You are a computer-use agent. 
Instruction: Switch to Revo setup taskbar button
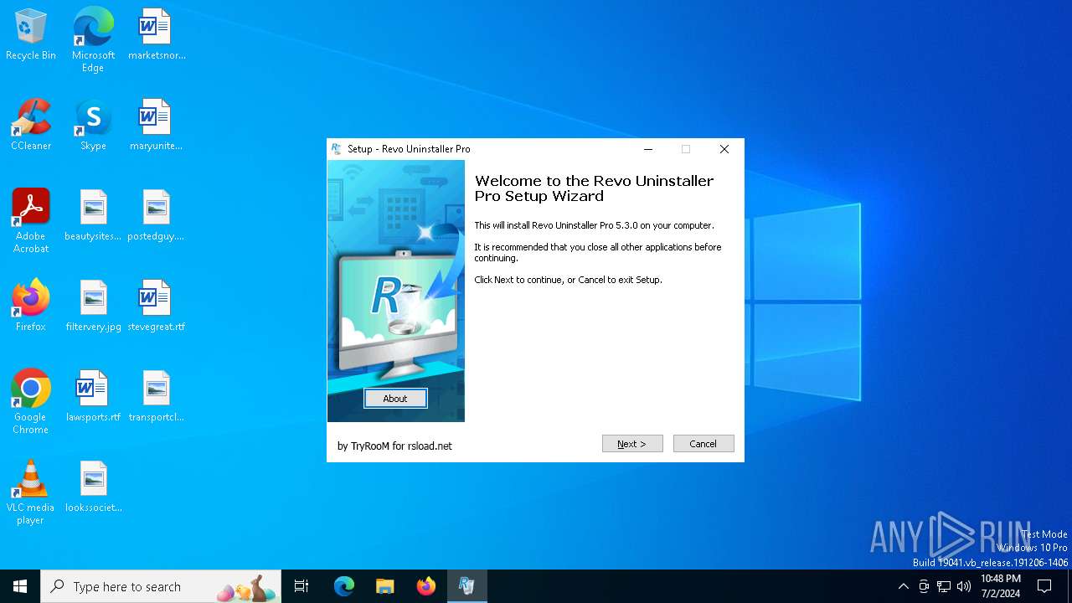[x=467, y=586]
